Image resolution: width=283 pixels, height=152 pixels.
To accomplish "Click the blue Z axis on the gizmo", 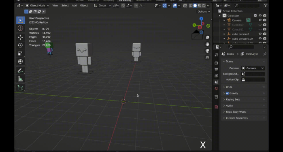I will coord(201,19).
